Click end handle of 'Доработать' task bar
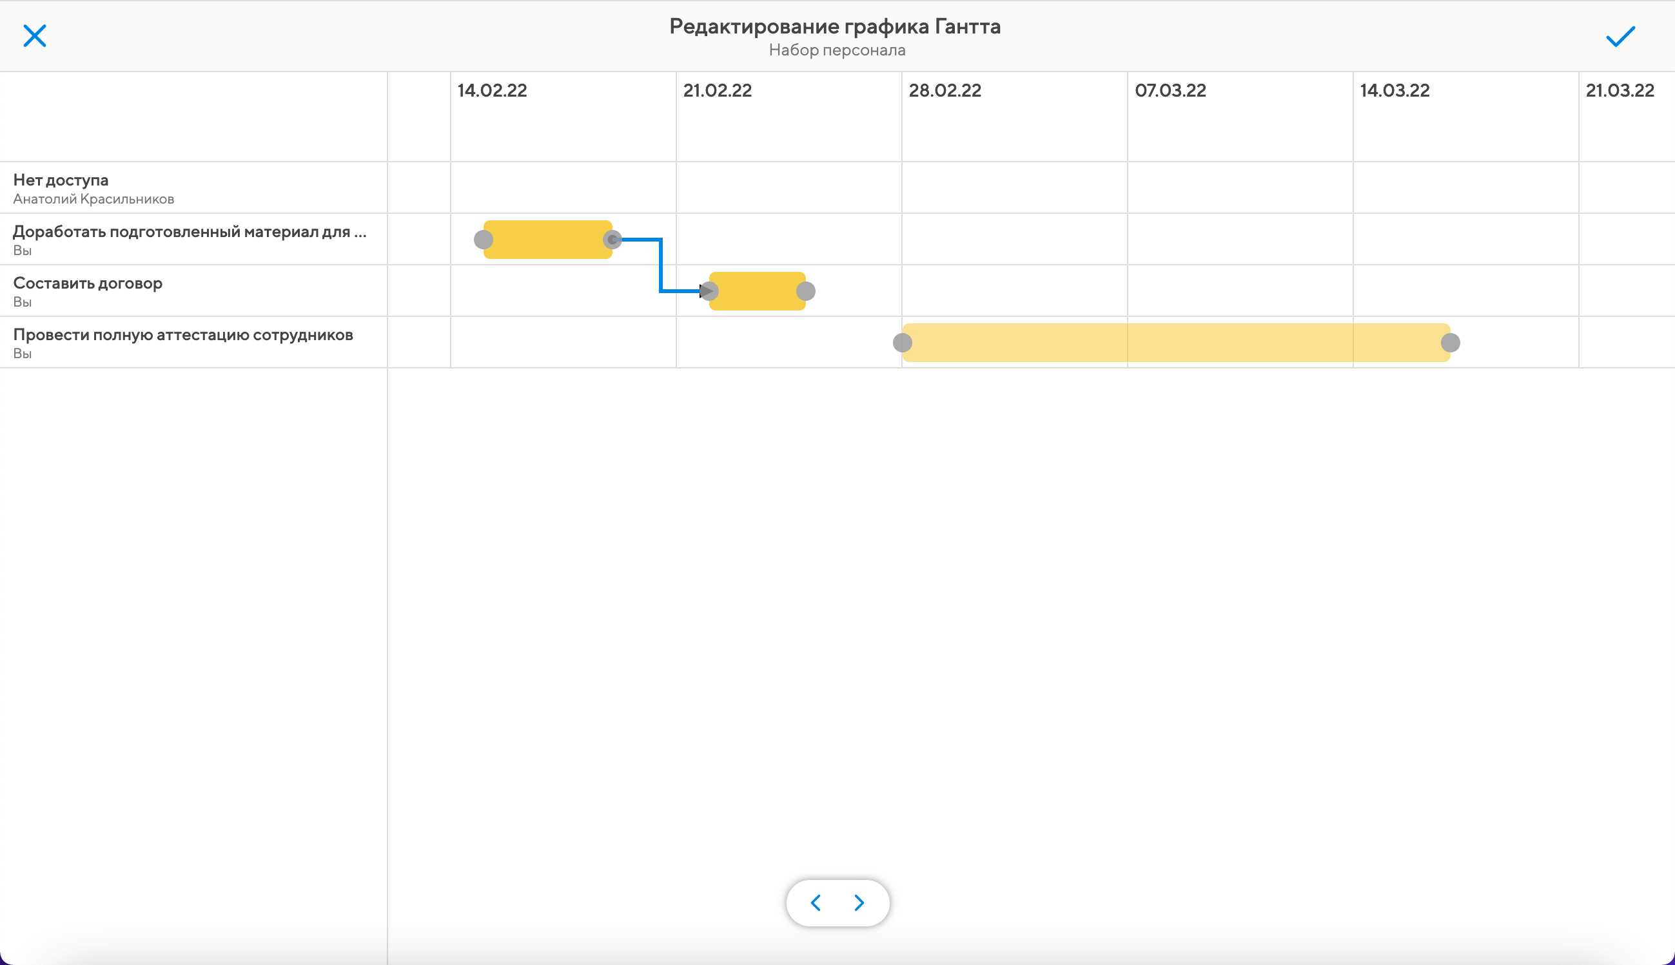The width and height of the screenshot is (1675, 965). pyautogui.click(x=612, y=239)
